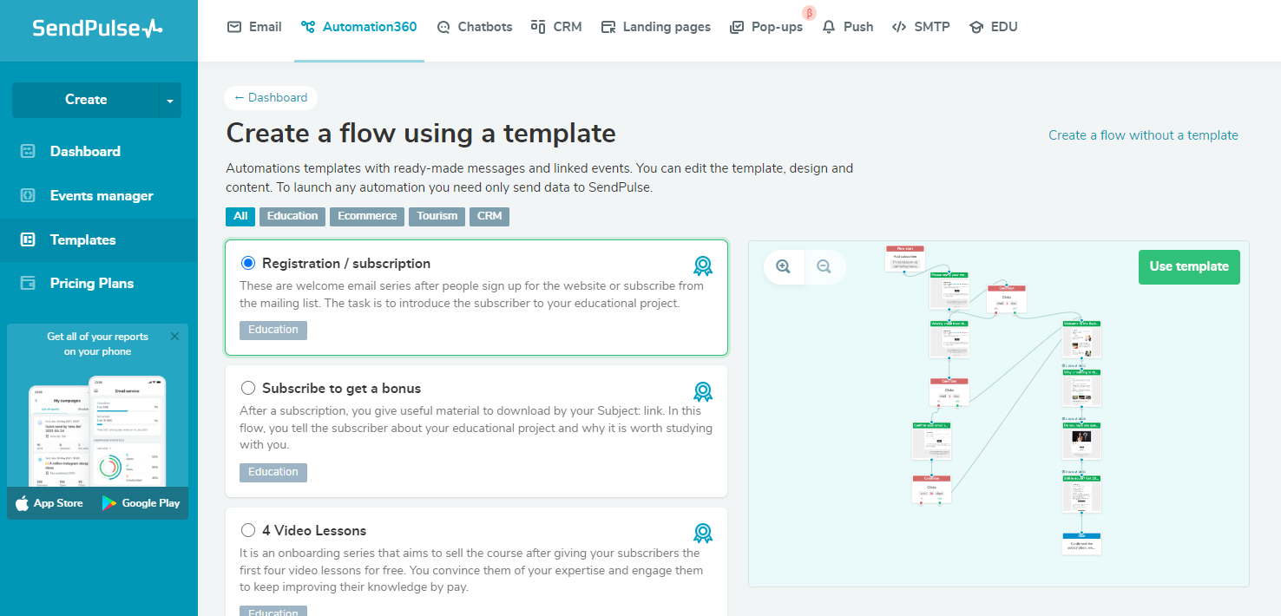Click the Landing pages icon

click(608, 27)
